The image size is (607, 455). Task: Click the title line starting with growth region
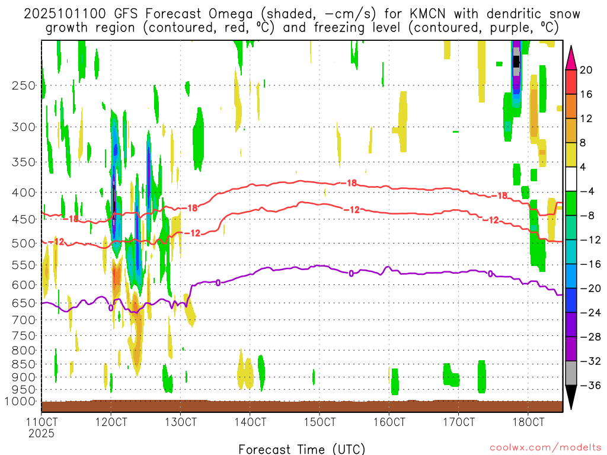coord(302,28)
